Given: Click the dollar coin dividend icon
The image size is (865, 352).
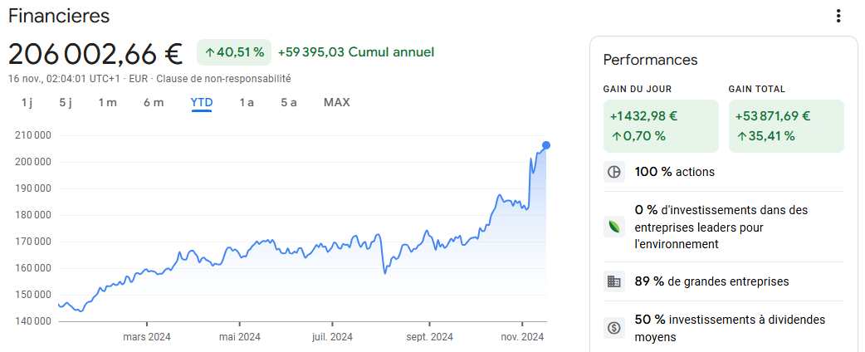Looking at the screenshot, I should point(614,328).
